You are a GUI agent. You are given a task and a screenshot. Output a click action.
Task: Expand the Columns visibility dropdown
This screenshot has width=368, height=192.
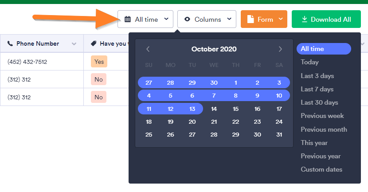click(x=207, y=20)
